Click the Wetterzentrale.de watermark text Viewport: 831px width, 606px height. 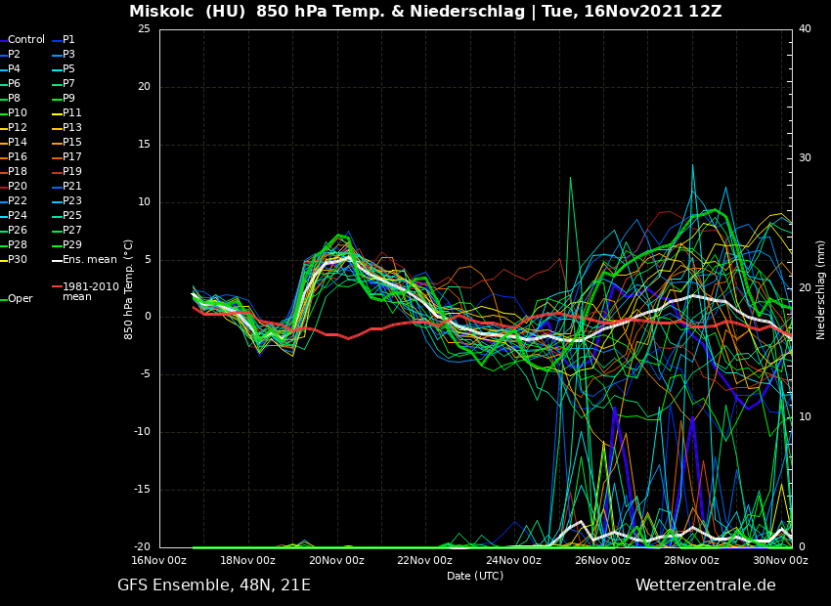[705, 585]
